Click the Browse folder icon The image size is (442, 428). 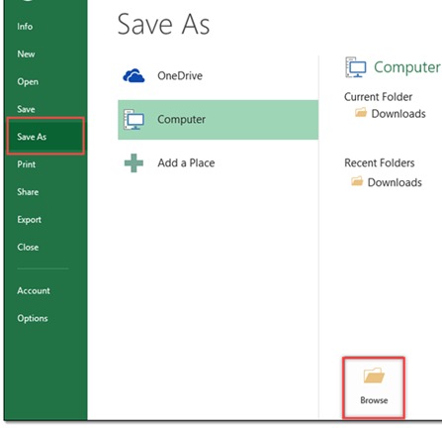(374, 375)
